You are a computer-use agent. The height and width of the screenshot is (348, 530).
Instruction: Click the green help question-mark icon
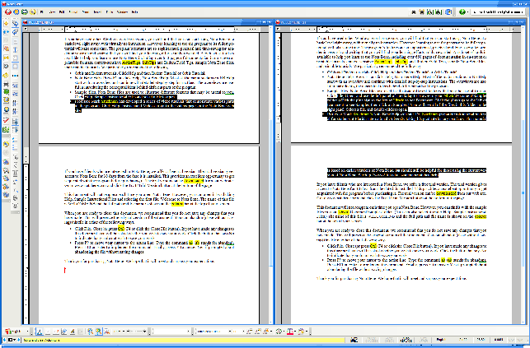click(x=462, y=13)
